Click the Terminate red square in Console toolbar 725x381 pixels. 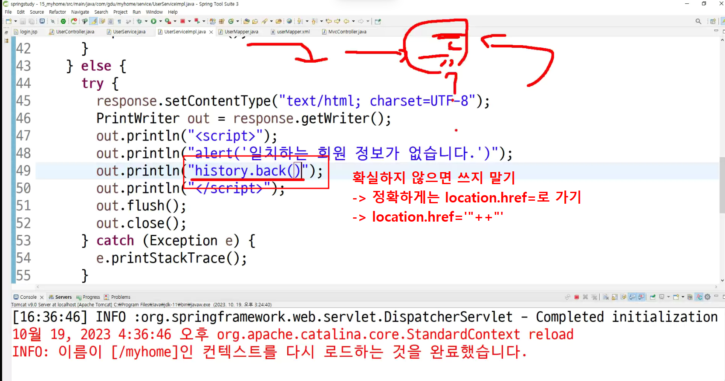[x=576, y=297]
